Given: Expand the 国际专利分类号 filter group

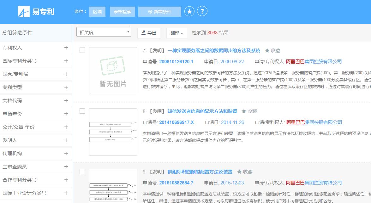Looking at the screenshot, I should point(66,61).
